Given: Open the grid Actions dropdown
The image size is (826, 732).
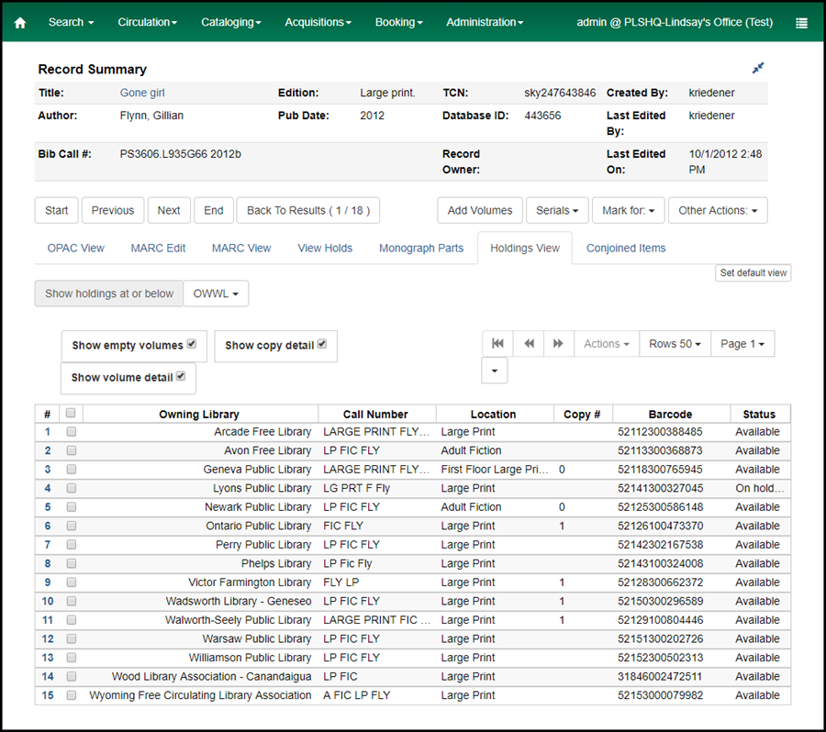Looking at the screenshot, I should (x=607, y=344).
